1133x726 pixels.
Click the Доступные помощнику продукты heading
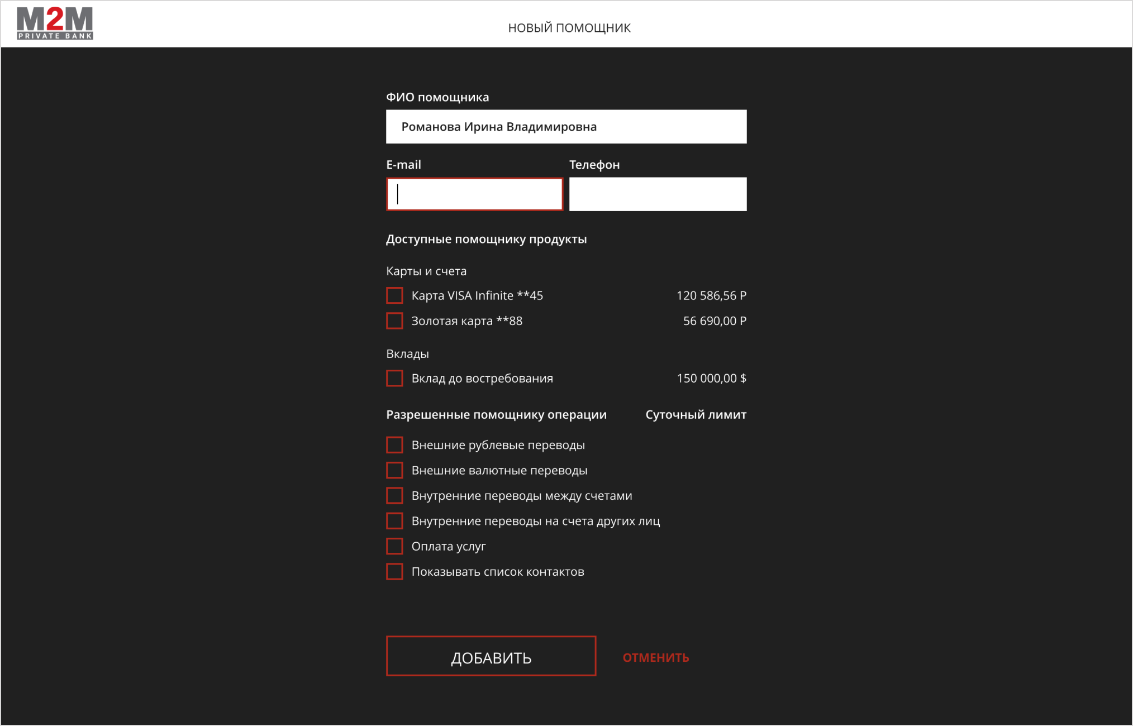pos(486,240)
